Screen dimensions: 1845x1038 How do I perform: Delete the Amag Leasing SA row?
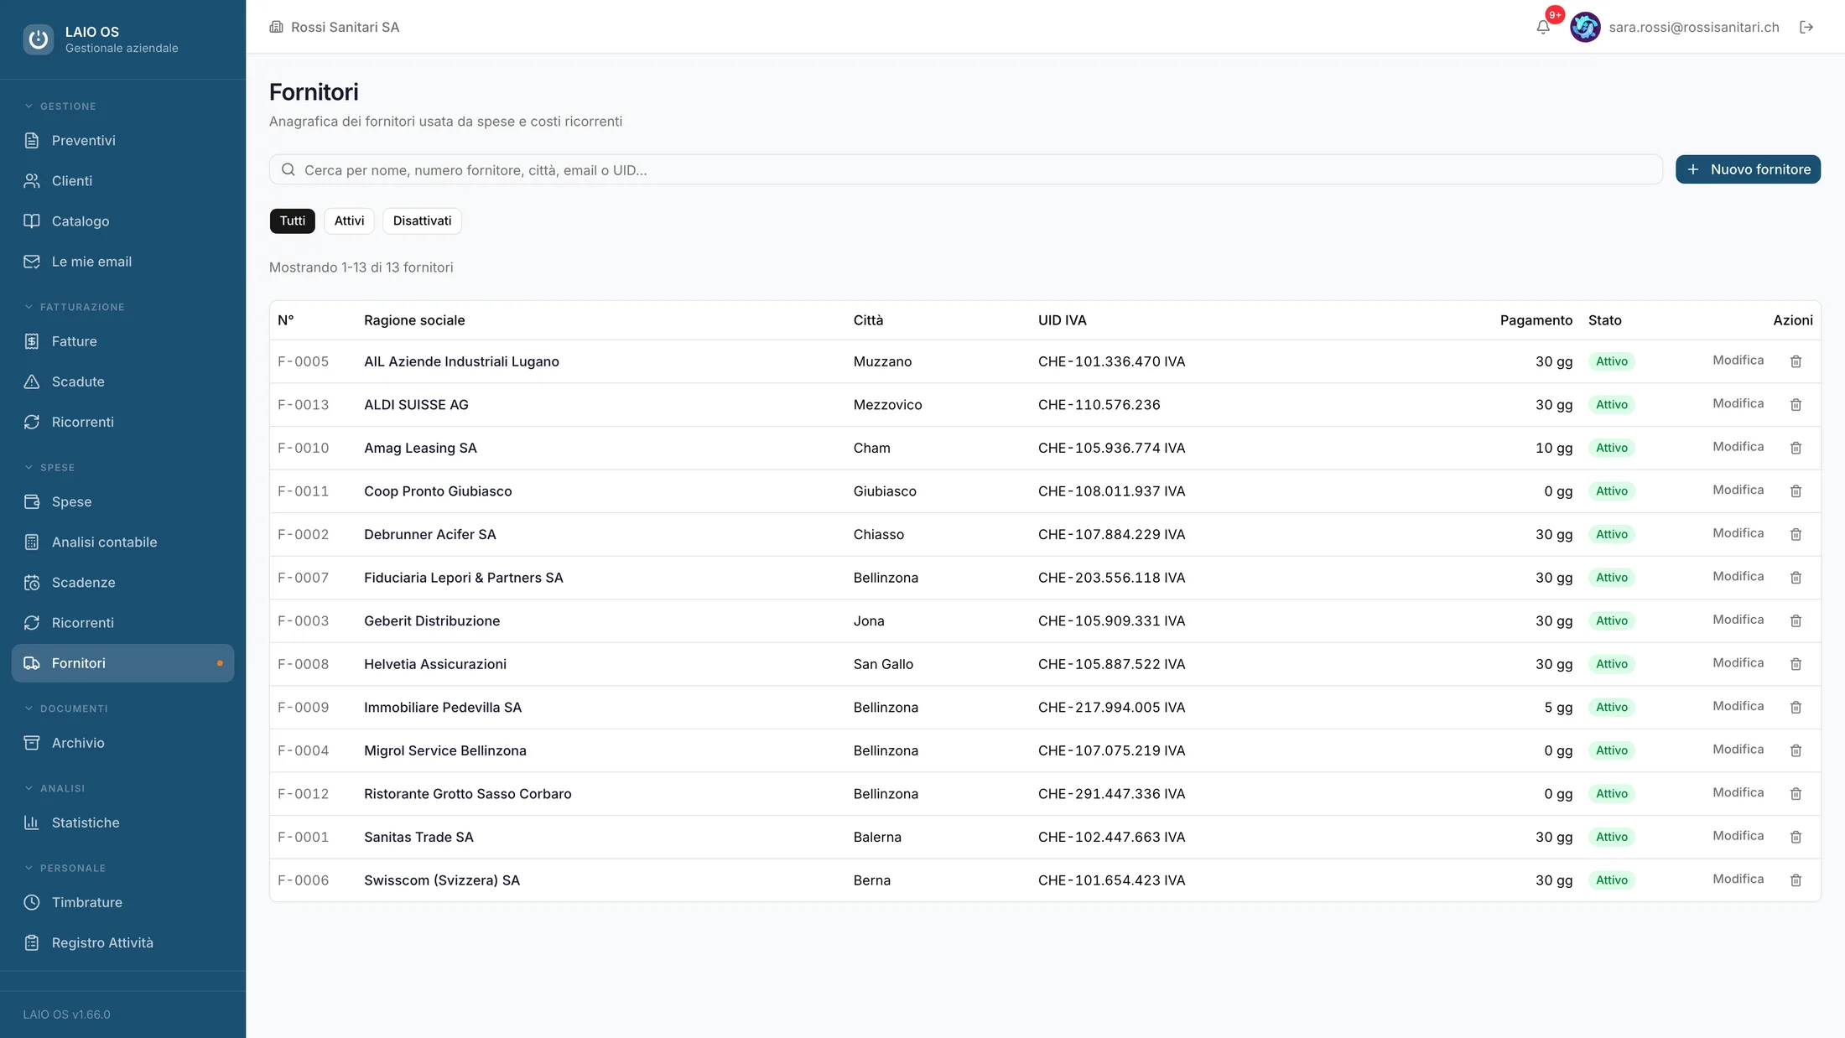point(1796,448)
